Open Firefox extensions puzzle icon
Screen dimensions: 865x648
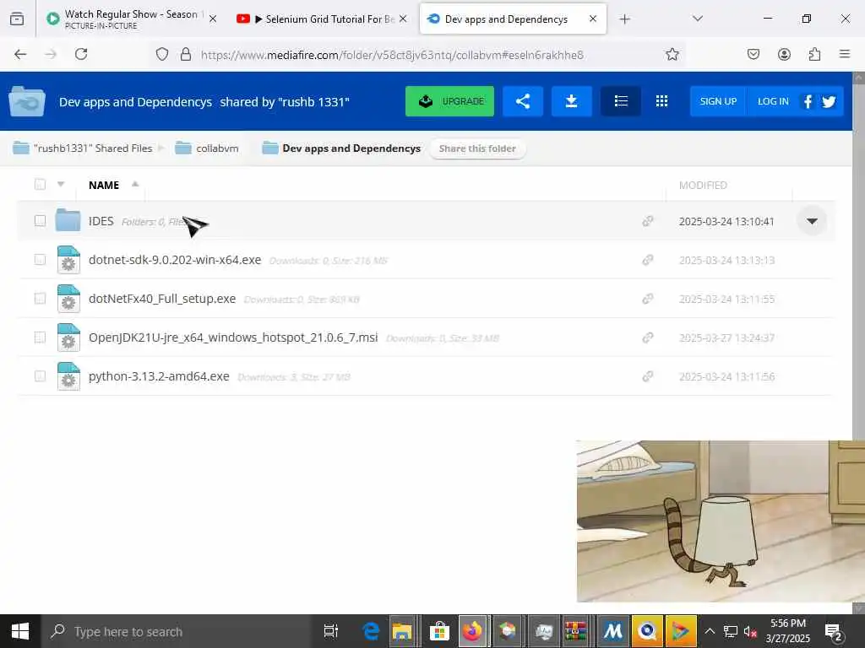click(814, 54)
